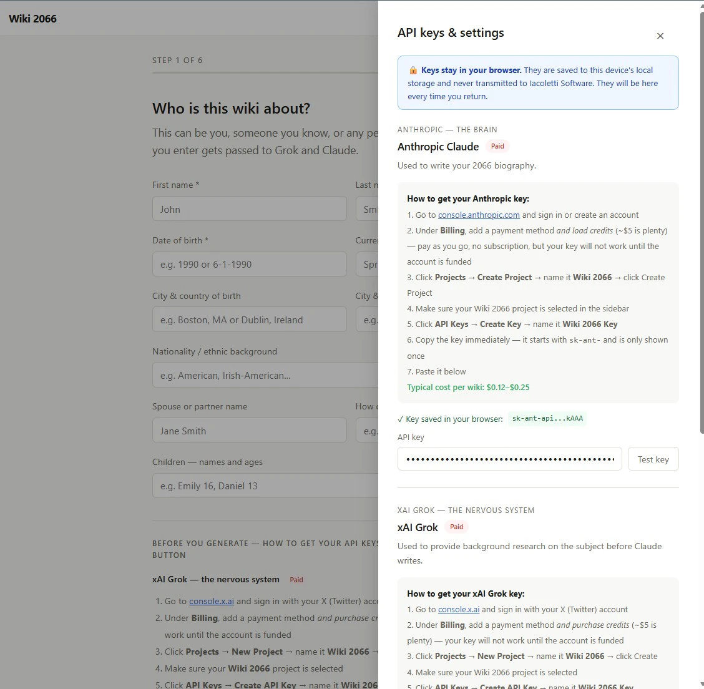This screenshot has height=689, width=704.
Task: Click the Test key button
Action: click(653, 459)
